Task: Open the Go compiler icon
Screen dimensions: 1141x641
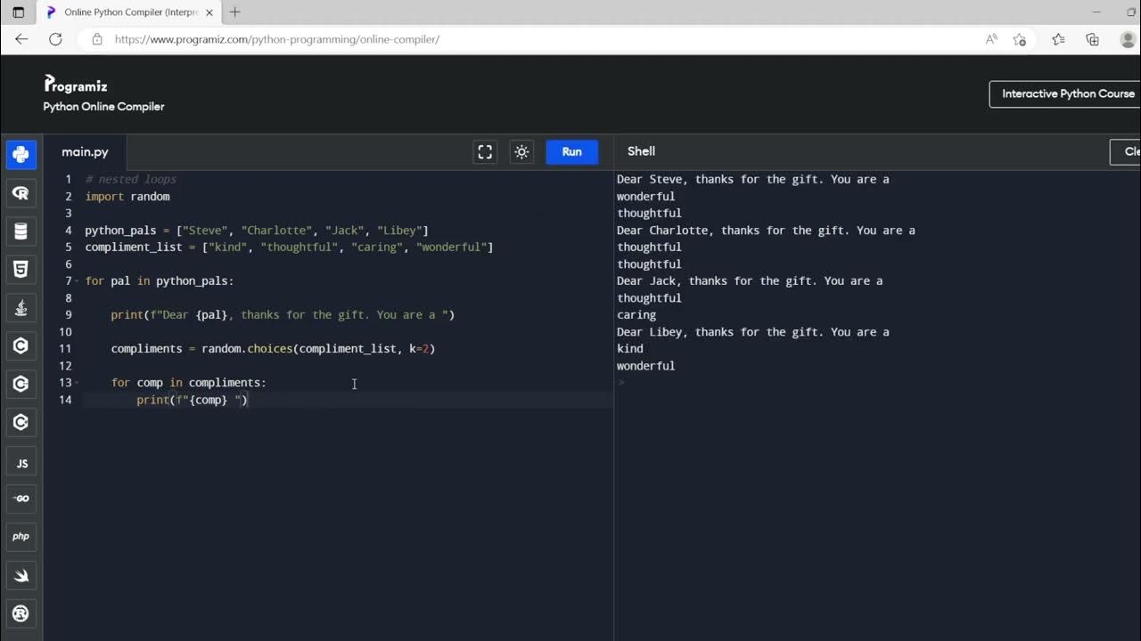Action: 21,499
